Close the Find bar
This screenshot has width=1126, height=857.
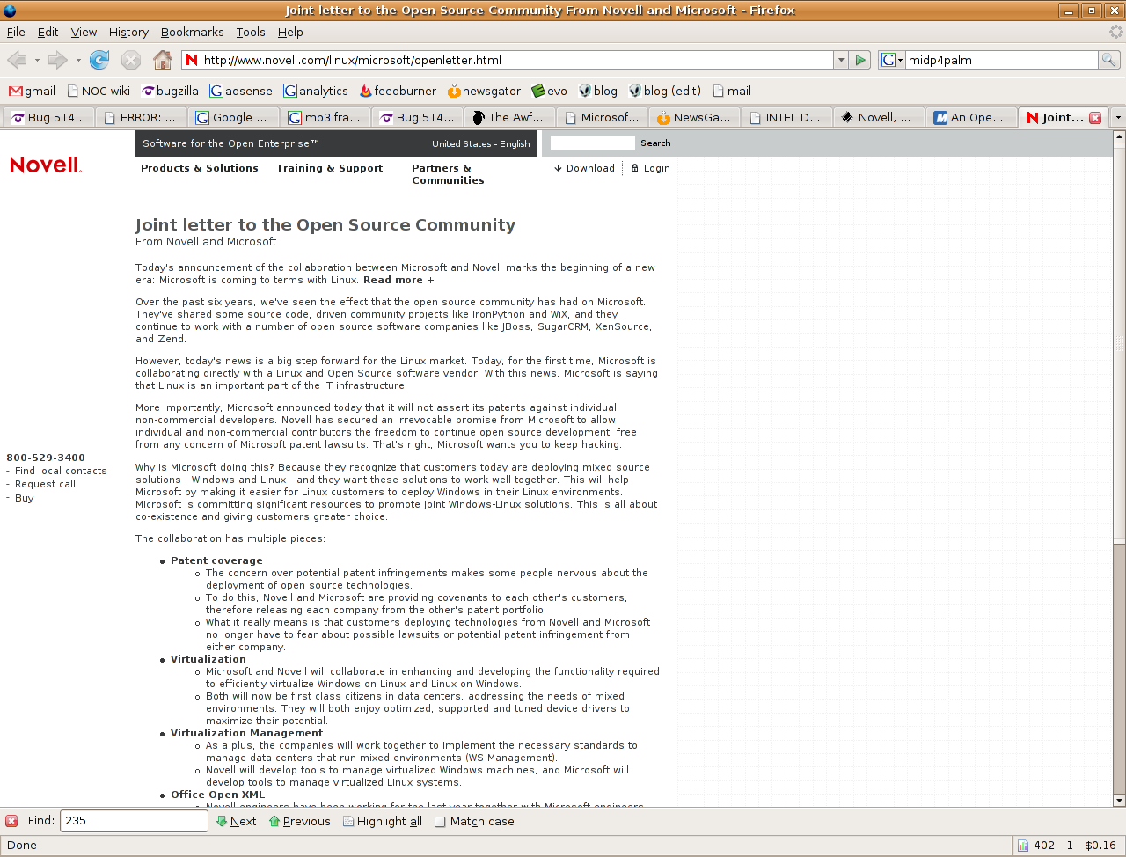tap(11, 821)
